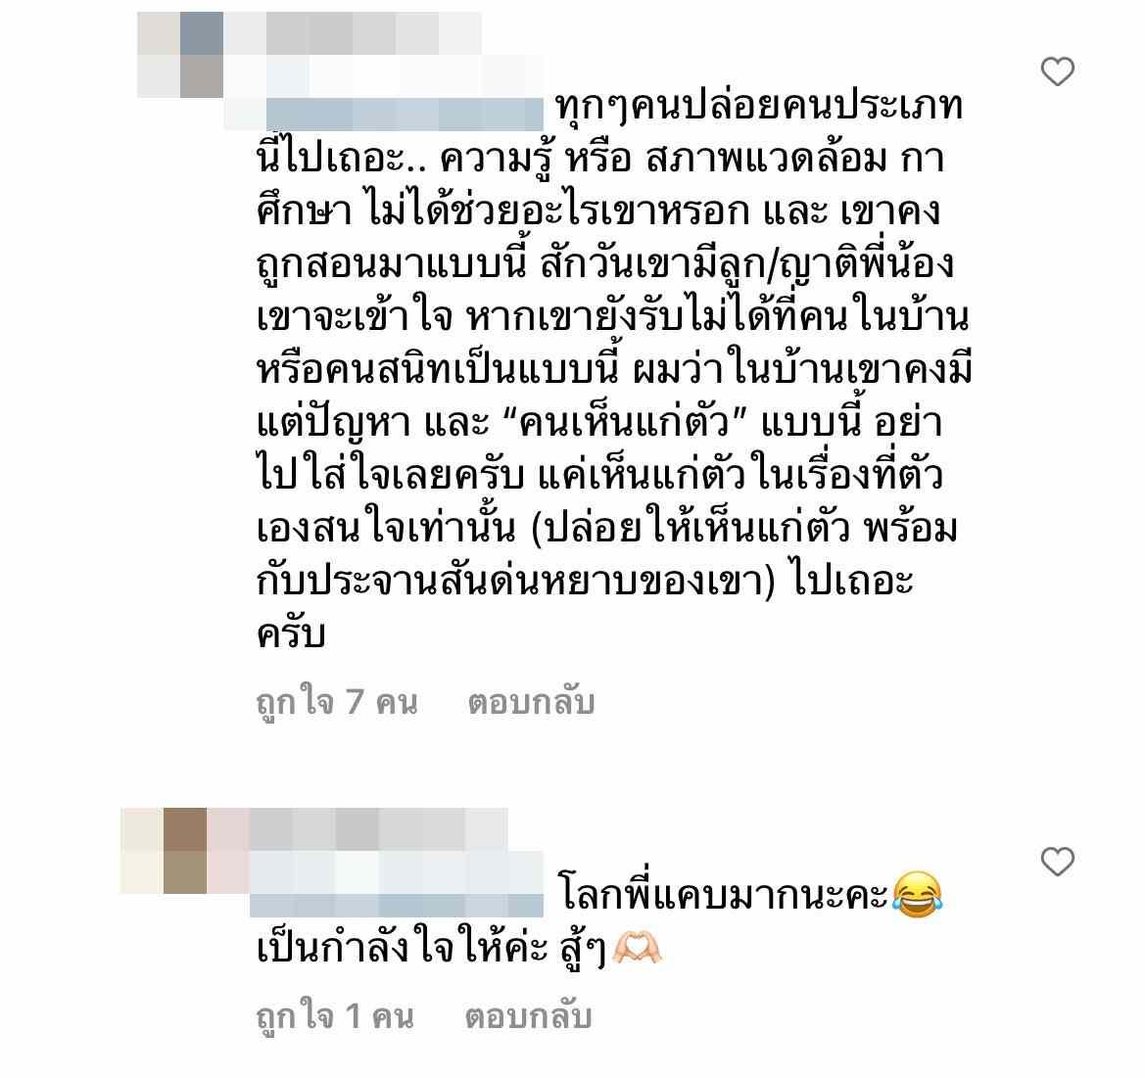View likers via ถูกใจ 7 คน
The image size is (1145, 1078).
coord(337,701)
